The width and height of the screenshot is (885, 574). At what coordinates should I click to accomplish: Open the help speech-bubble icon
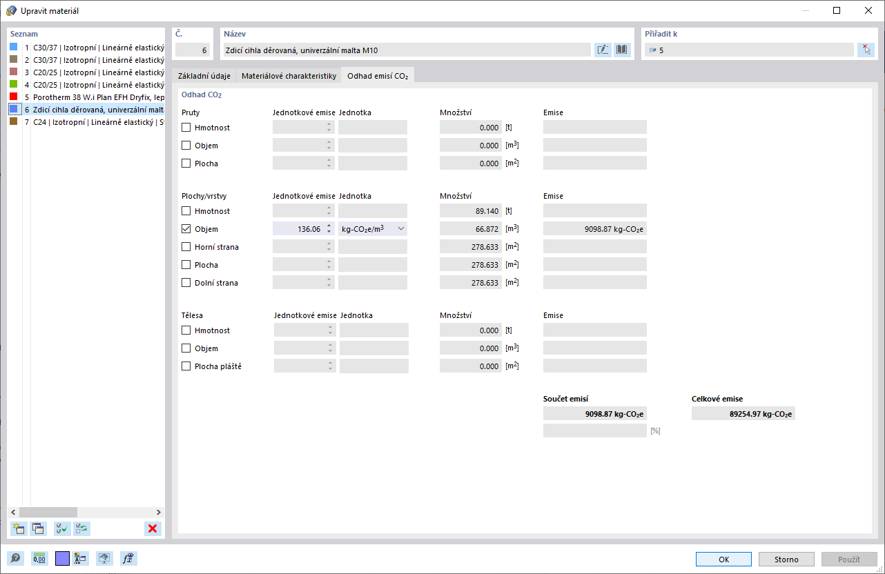click(x=15, y=559)
